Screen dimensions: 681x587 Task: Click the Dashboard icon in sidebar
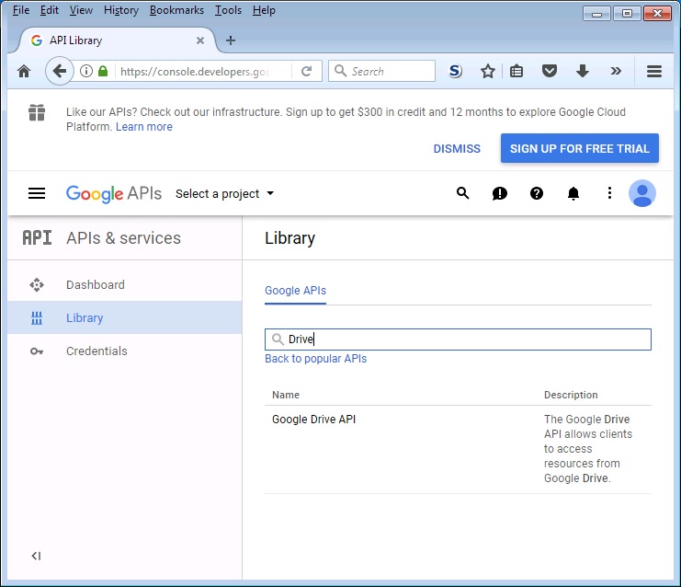pos(37,285)
